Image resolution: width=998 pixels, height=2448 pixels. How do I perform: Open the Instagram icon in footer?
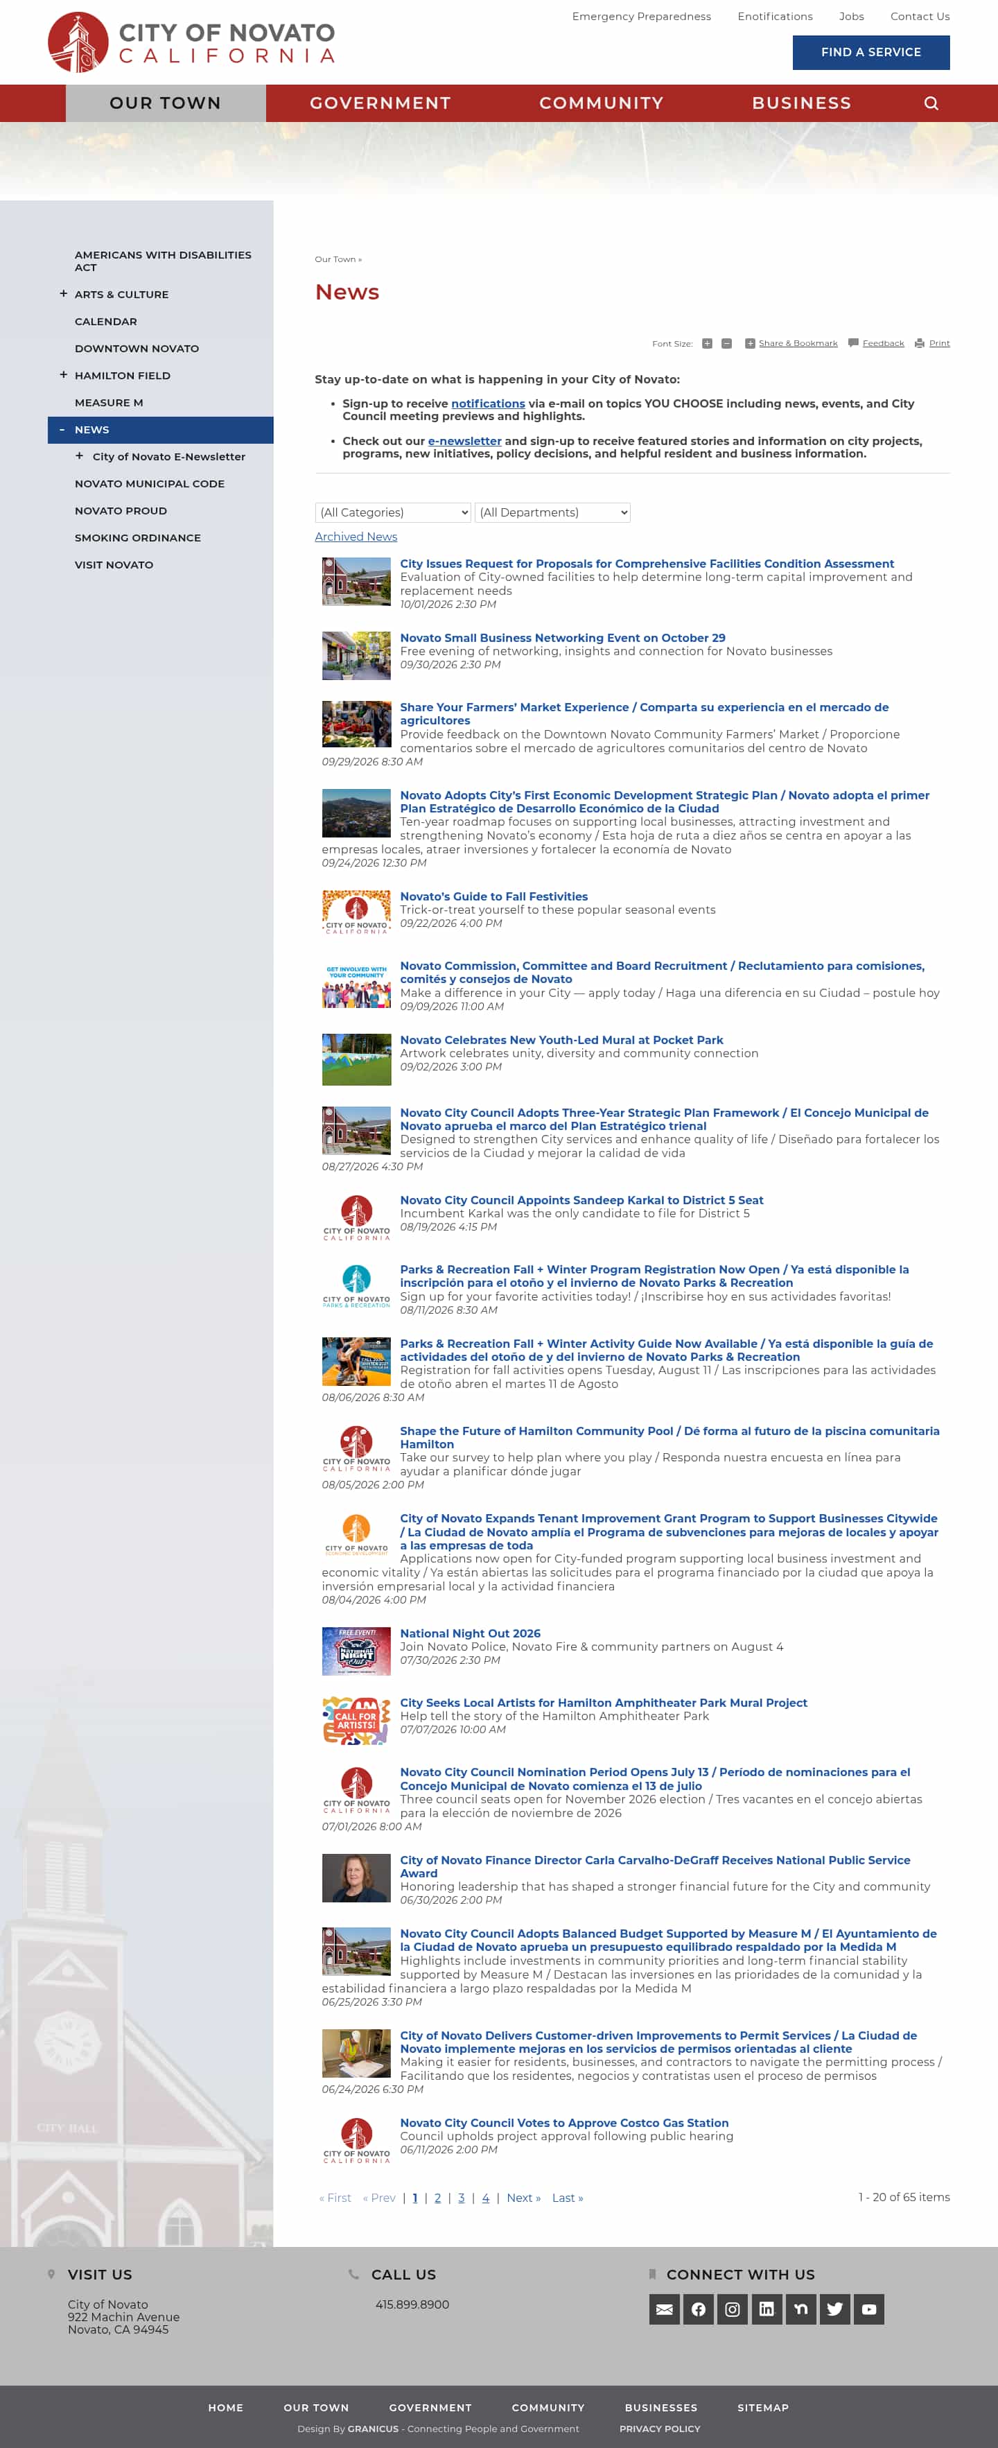coord(732,2309)
